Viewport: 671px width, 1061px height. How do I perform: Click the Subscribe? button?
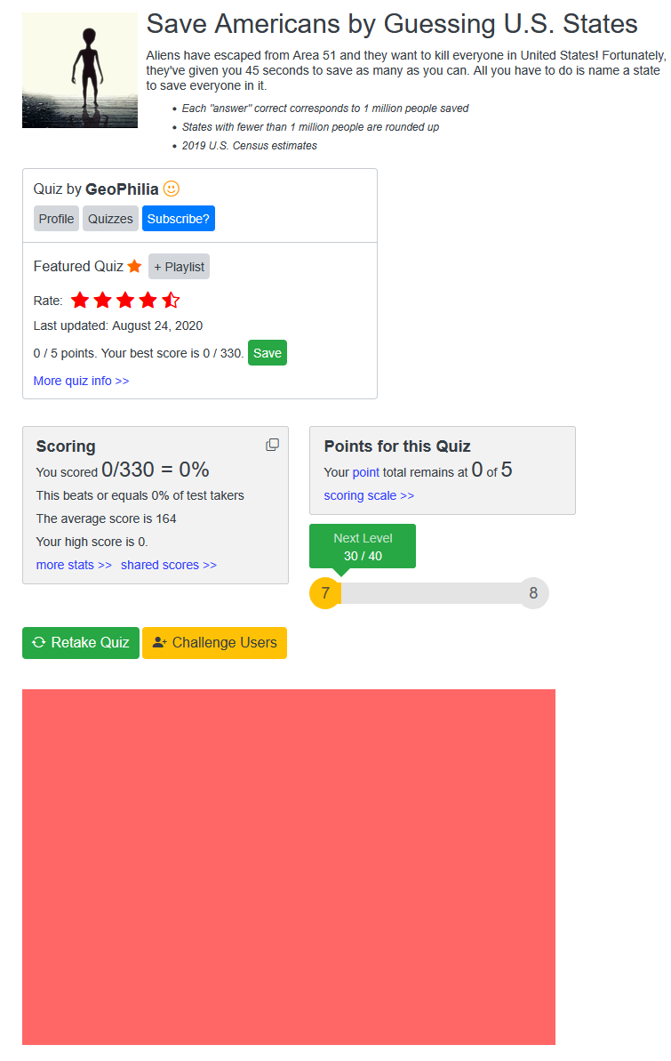179,219
